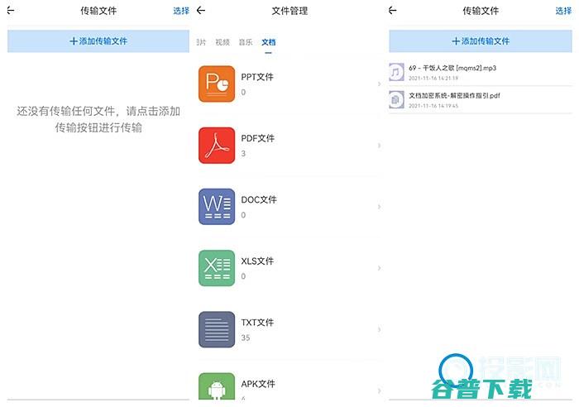Viewport: 579px width, 407px height.
Task: Open the APK文件 Android icon
Action: click(x=217, y=386)
